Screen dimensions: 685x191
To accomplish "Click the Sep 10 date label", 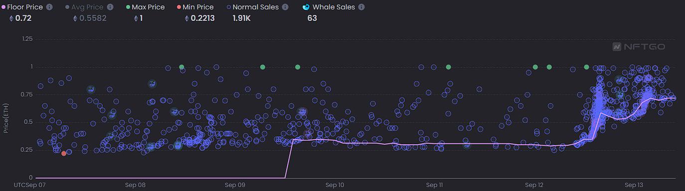I will click(335, 185).
